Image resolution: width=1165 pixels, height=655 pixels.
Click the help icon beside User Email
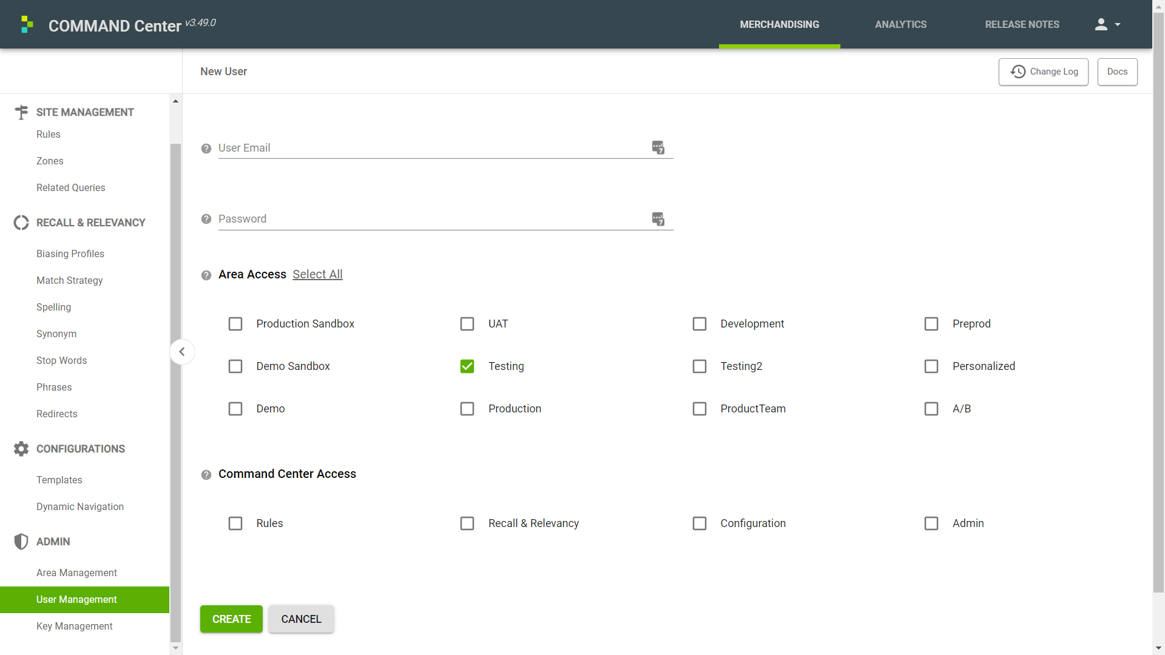[206, 149]
